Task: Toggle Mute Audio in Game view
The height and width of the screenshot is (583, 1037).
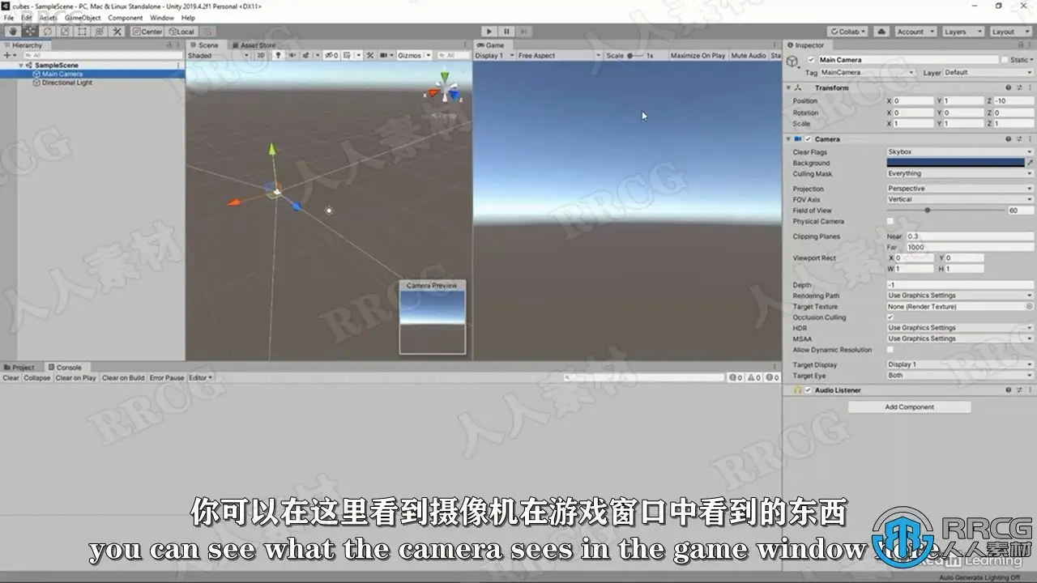Action: point(749,55)
